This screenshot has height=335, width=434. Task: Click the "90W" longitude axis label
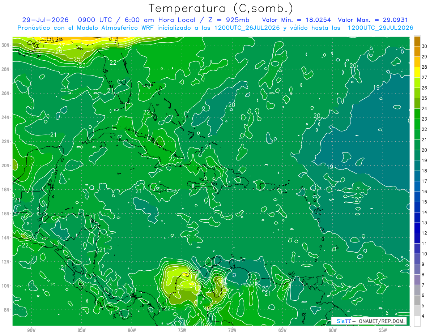[x=31, y=330]
